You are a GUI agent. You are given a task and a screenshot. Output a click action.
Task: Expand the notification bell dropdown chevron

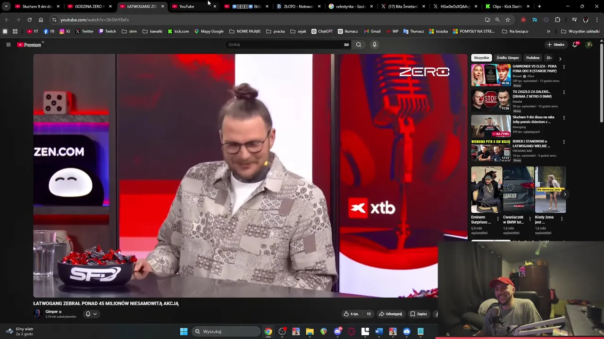tap(95, 314)
